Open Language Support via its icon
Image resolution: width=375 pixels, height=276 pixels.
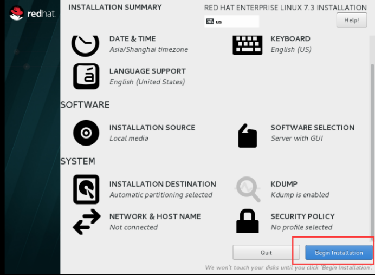(86, 76)
